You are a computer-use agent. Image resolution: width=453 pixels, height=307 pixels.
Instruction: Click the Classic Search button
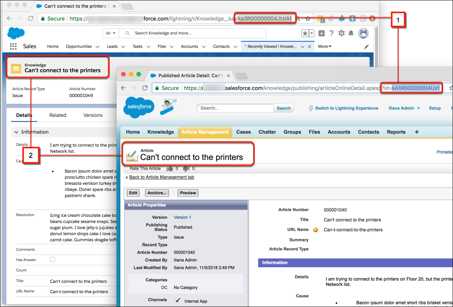[284, 108]
